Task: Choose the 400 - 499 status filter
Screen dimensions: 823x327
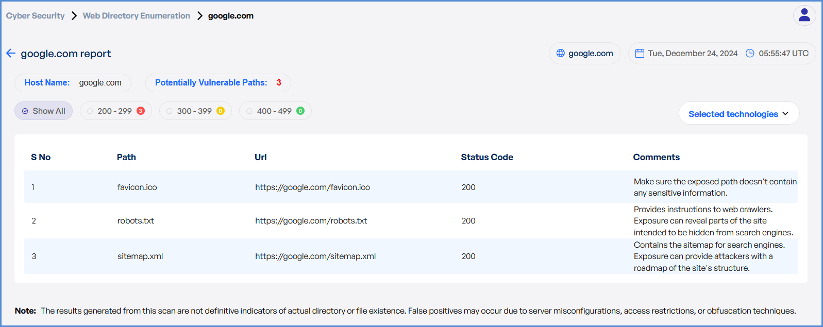Action: coord(274,111)
